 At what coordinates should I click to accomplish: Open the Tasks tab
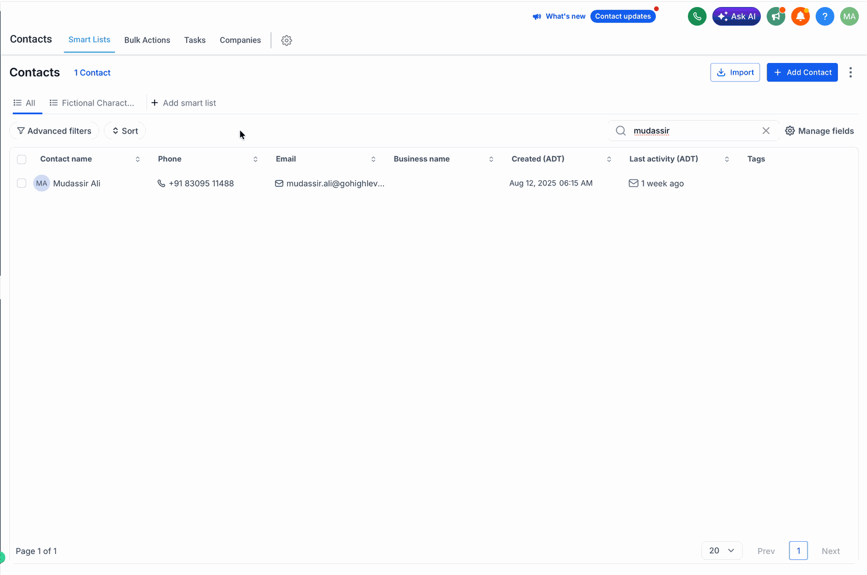[x=195, y=40]
